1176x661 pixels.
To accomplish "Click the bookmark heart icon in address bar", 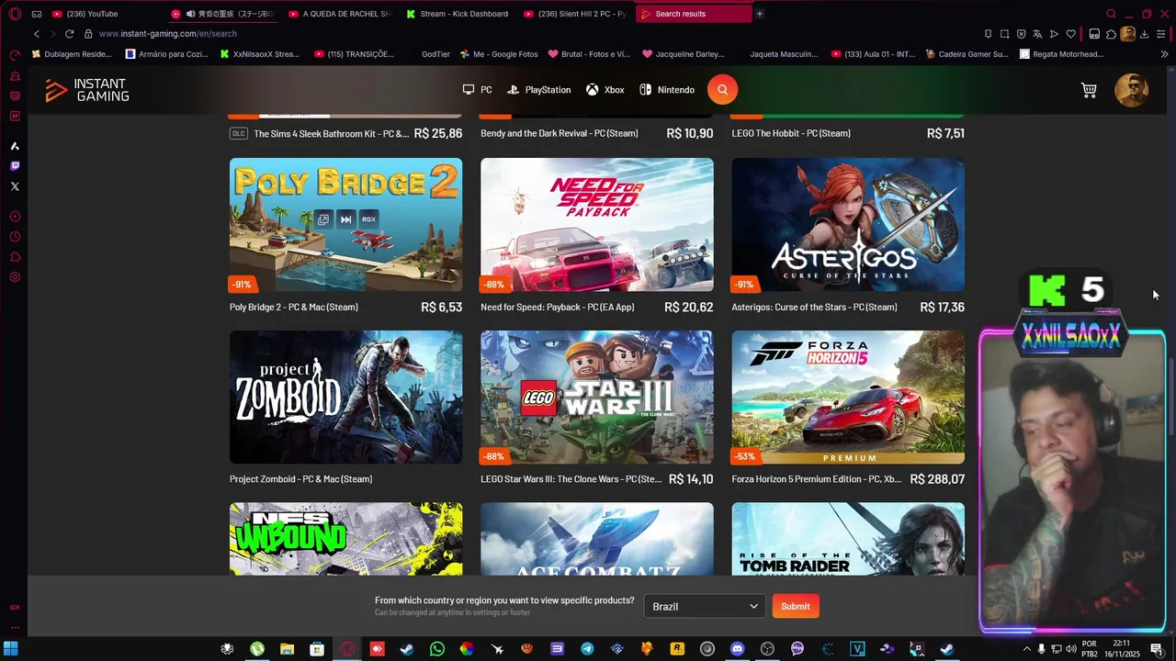I will [x=1070, y=34].
